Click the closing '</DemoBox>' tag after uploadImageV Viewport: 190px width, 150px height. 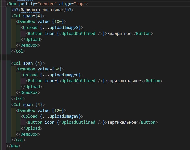pyautogui.click(x=28, y=134)
